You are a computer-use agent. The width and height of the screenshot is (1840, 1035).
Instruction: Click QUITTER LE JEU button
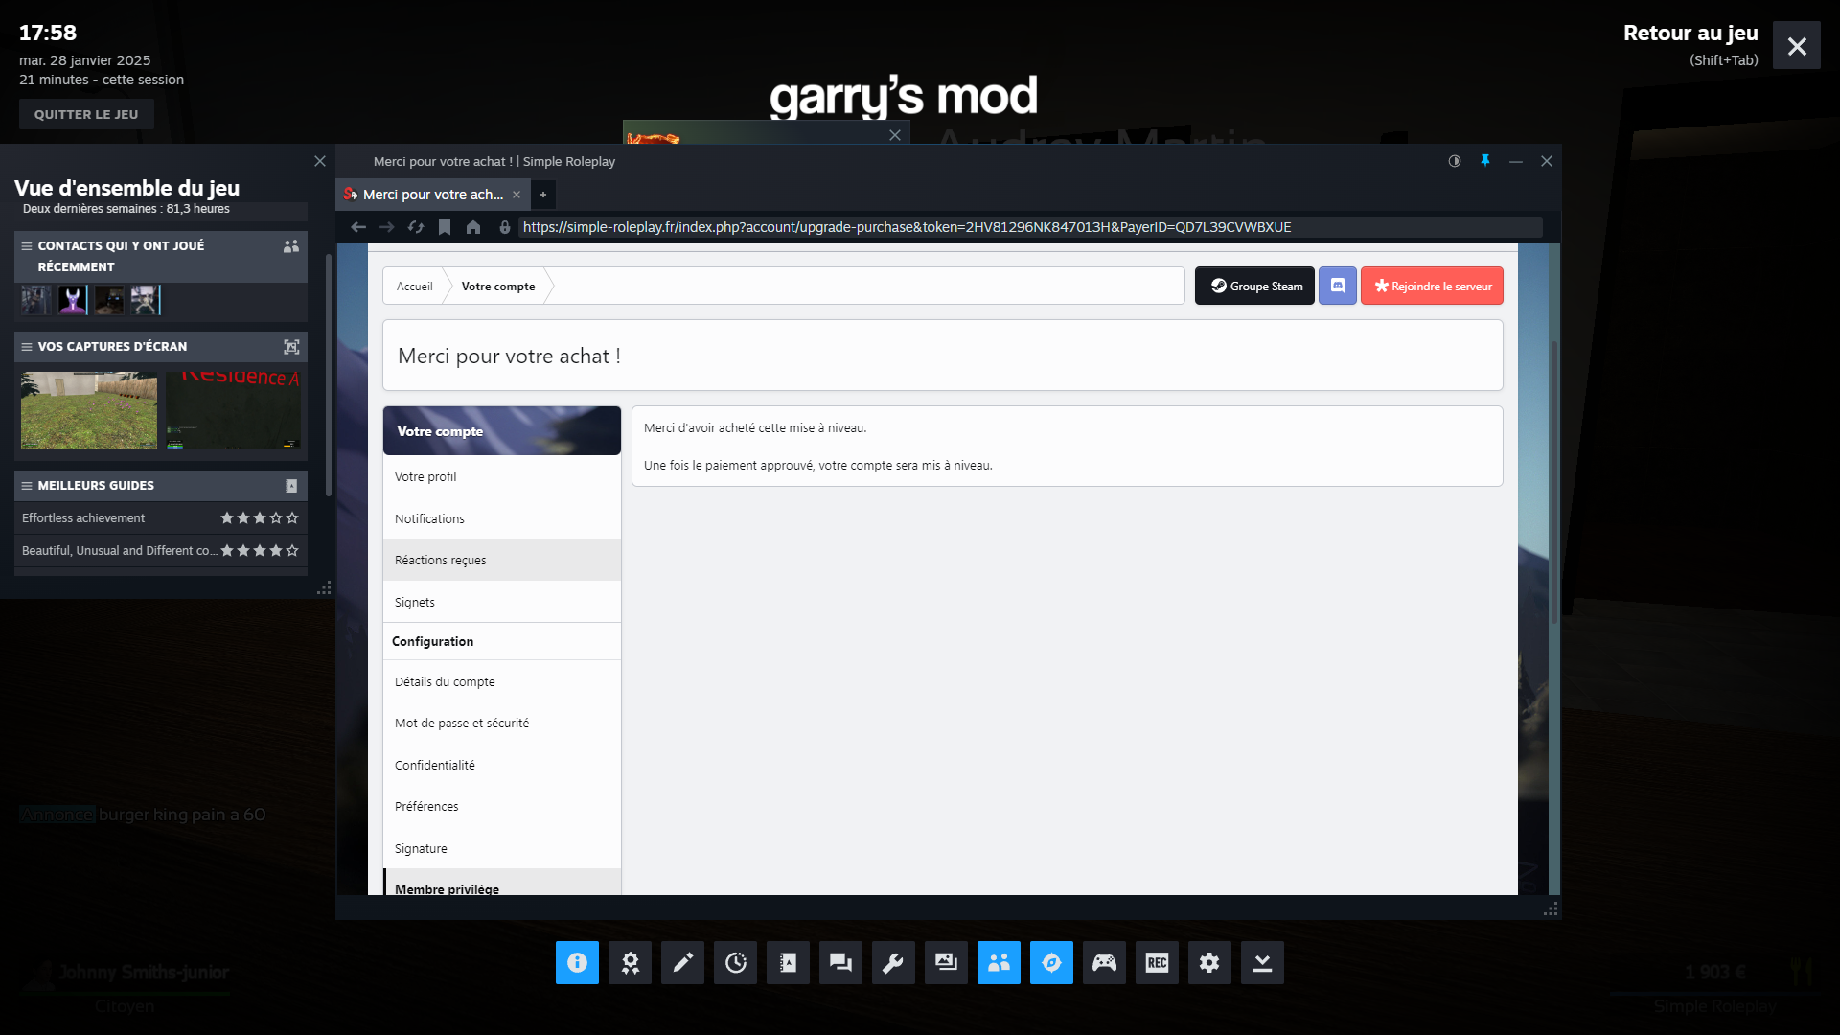coord(86,114)
